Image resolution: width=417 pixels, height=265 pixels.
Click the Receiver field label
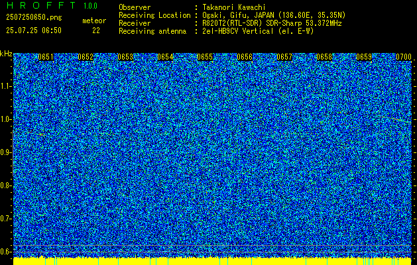(135, 23)
